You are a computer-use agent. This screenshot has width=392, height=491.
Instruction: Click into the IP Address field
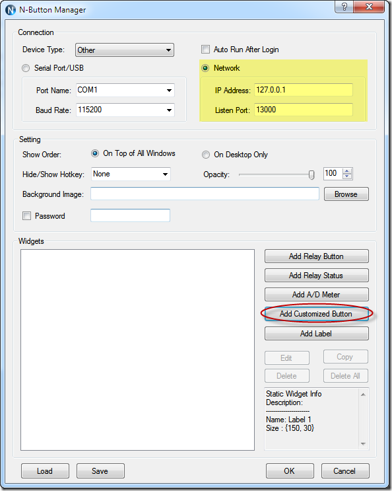(304, 90)
